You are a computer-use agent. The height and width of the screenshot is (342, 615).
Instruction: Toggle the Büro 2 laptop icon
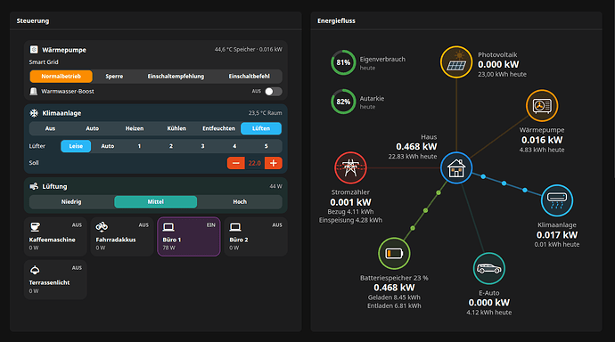[235, 227]
